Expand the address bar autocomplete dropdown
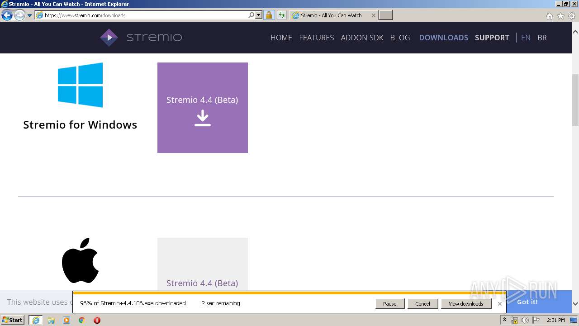This screenshot has height=326, width=579. (x=259, y=15)
